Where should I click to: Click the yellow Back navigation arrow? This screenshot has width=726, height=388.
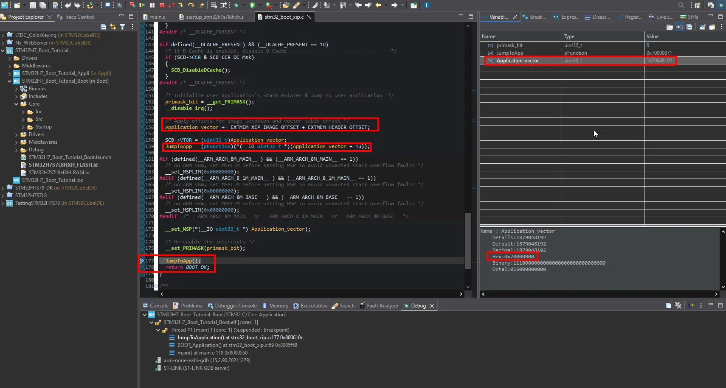click(x=378, y=5)
